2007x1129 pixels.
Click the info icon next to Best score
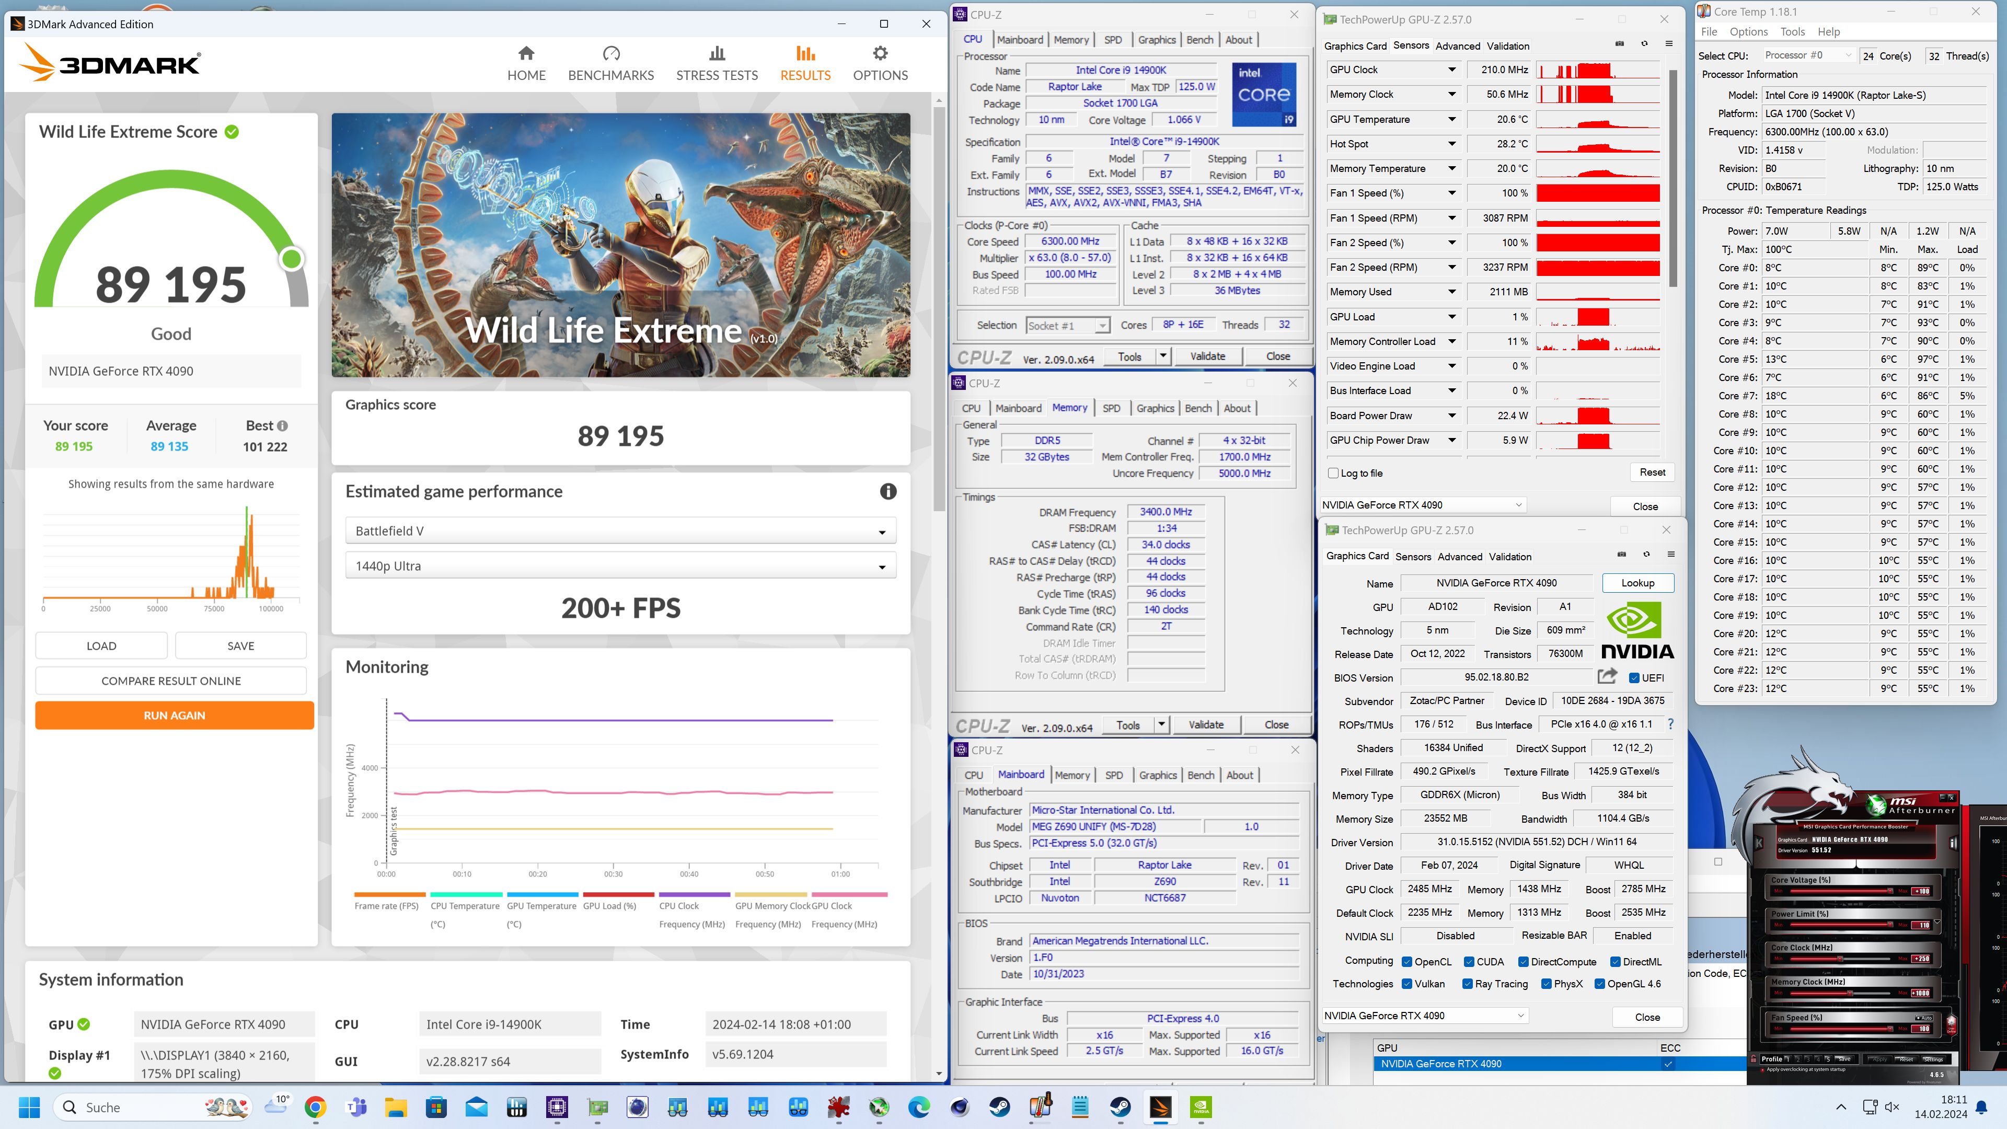pyautogui.click(x=282, y=426)
